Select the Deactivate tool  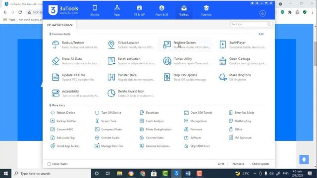pos(149,113)
